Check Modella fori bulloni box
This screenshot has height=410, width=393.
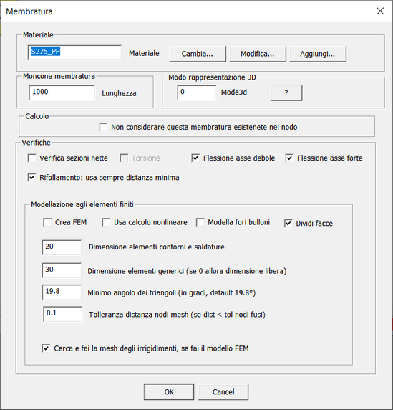pos(200,222)
